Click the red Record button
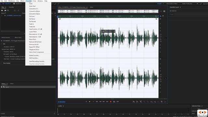208x117 pixels. [x=110, y=102]
